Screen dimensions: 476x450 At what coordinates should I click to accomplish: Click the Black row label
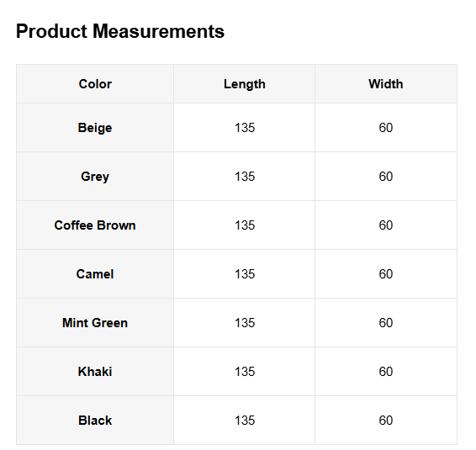95,421
